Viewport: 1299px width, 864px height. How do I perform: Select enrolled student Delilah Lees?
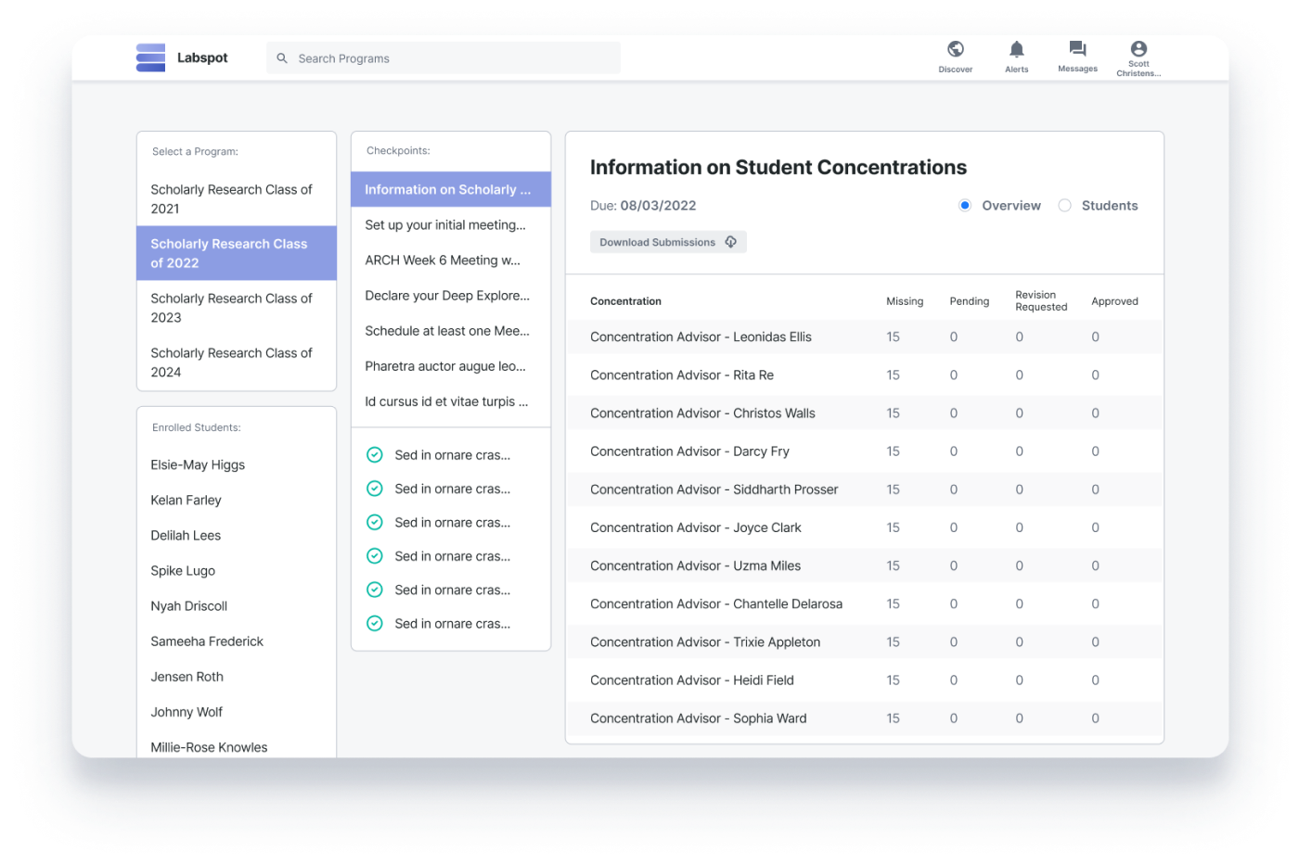(186, 535)
